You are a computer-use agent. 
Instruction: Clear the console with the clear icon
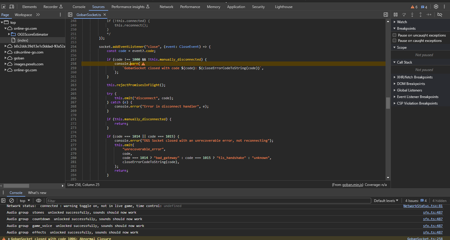point(12,200)
